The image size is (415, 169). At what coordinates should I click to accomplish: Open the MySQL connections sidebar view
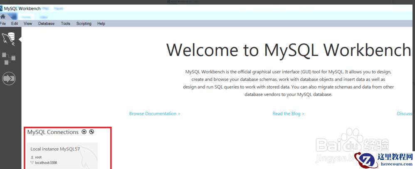(9, 39)
